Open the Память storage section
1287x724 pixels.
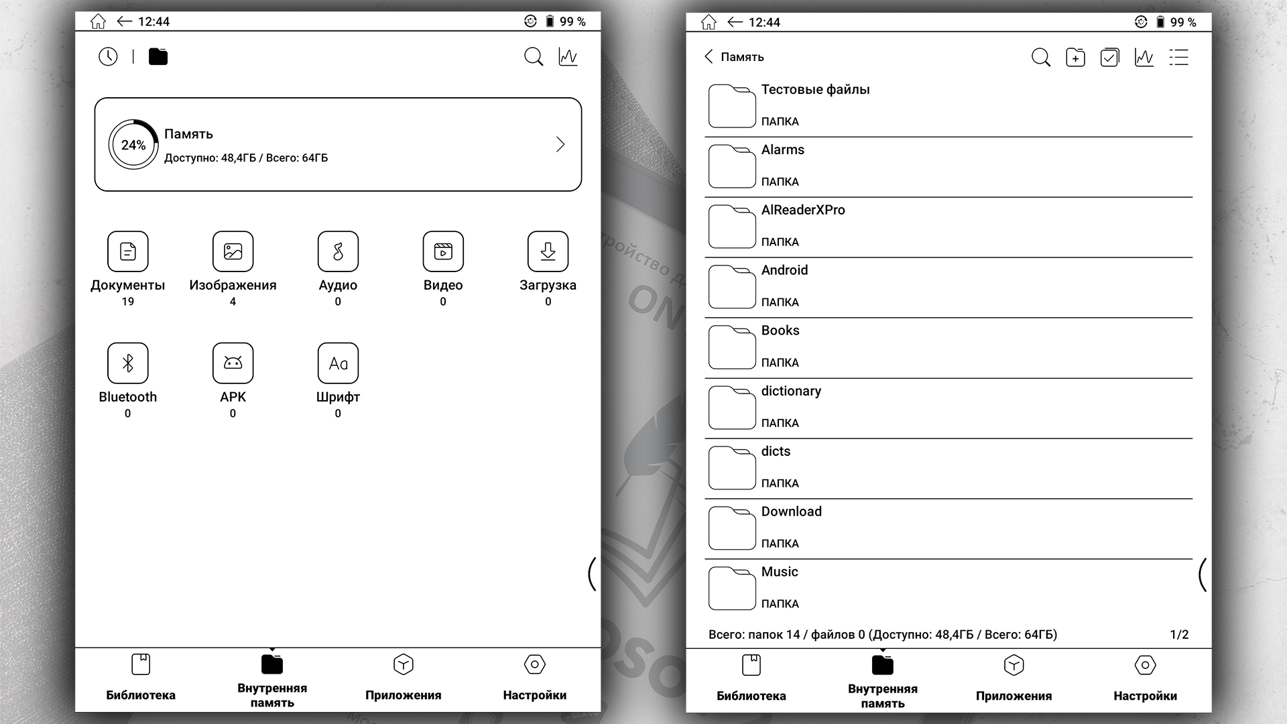(x=338, y=144)
